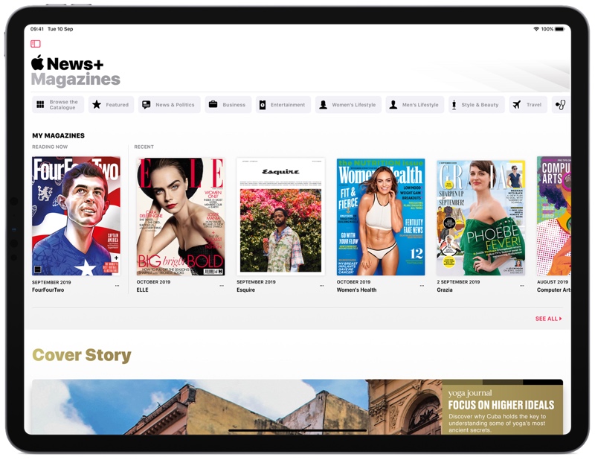The height and width of the screenshot is (460, 595).
Task: Tap the battery indicator in the status bar
Action: tap(560, 29)
